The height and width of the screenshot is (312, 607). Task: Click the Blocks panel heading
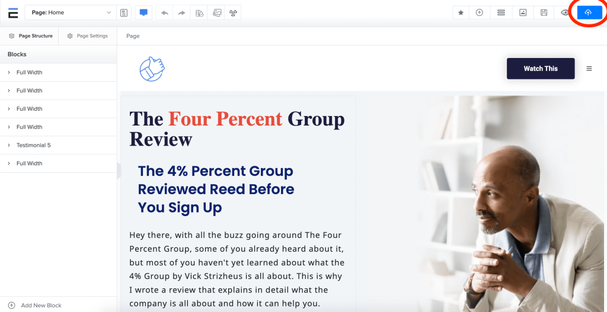[17, 54]
